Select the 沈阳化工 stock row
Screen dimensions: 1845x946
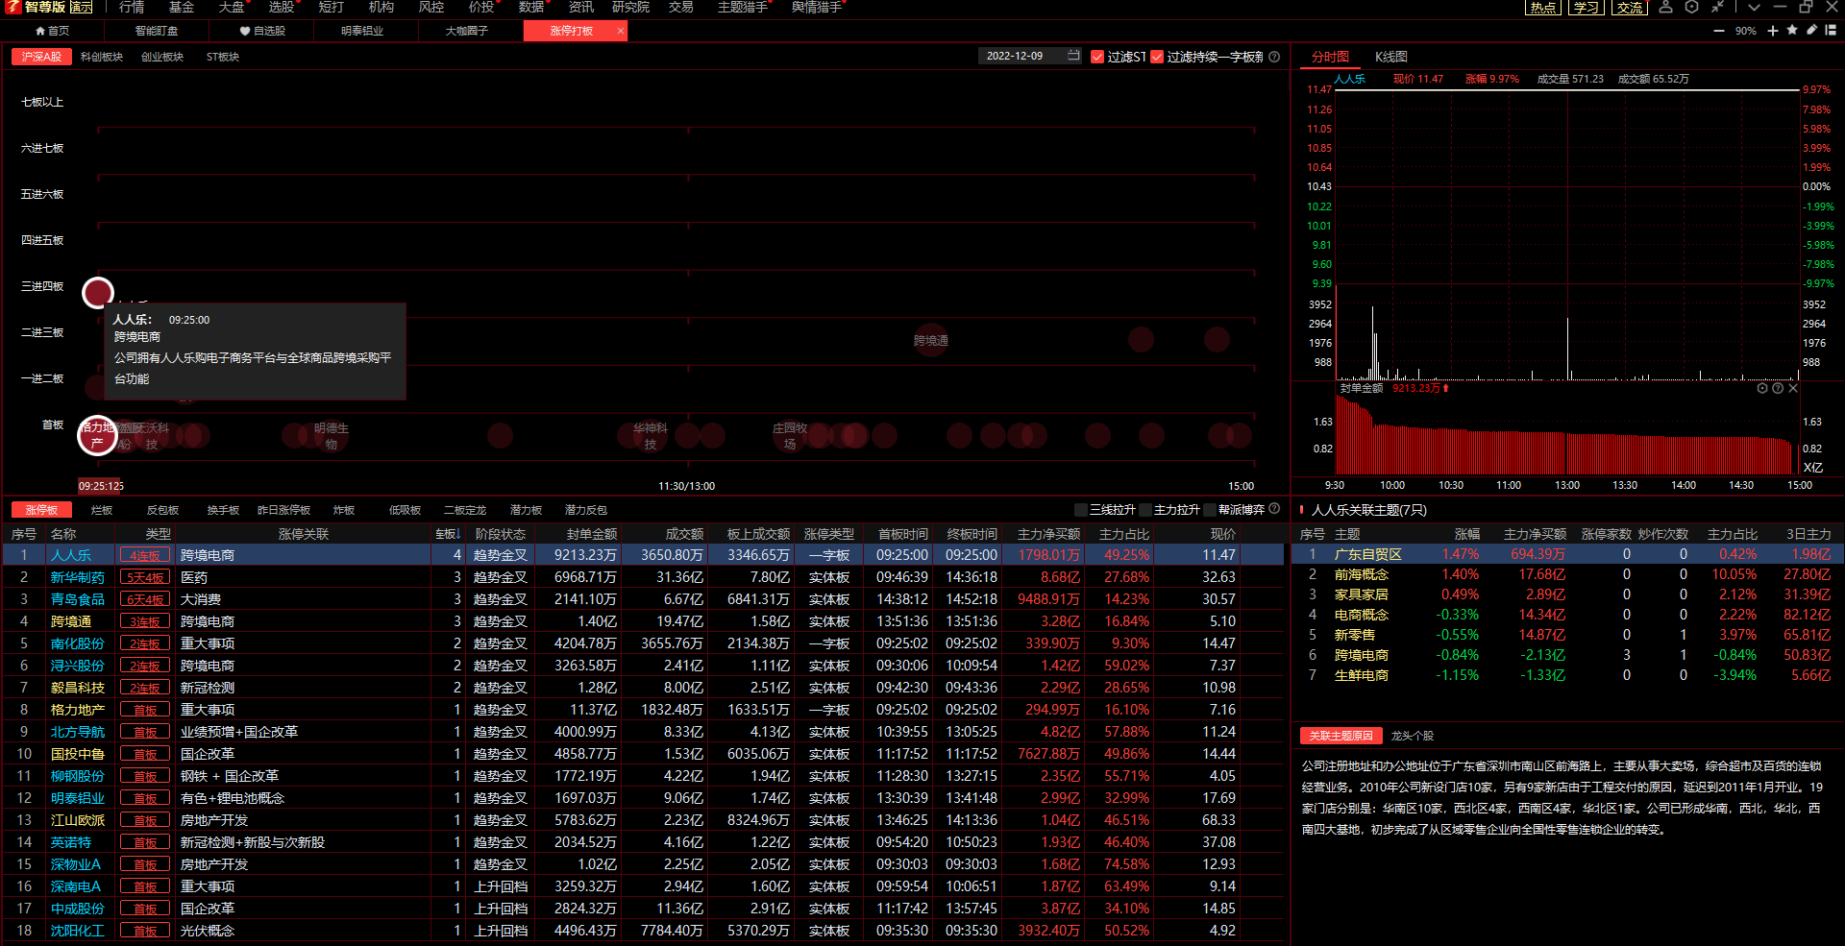pyautogui.click(x=643, y=931)
